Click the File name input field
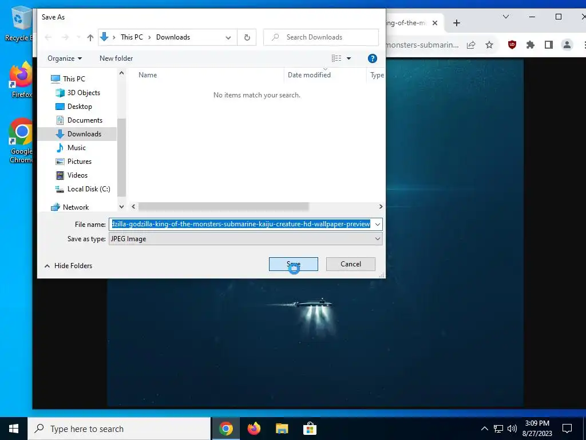The width and height of the screenshot is (586, 440). (241, 224)
